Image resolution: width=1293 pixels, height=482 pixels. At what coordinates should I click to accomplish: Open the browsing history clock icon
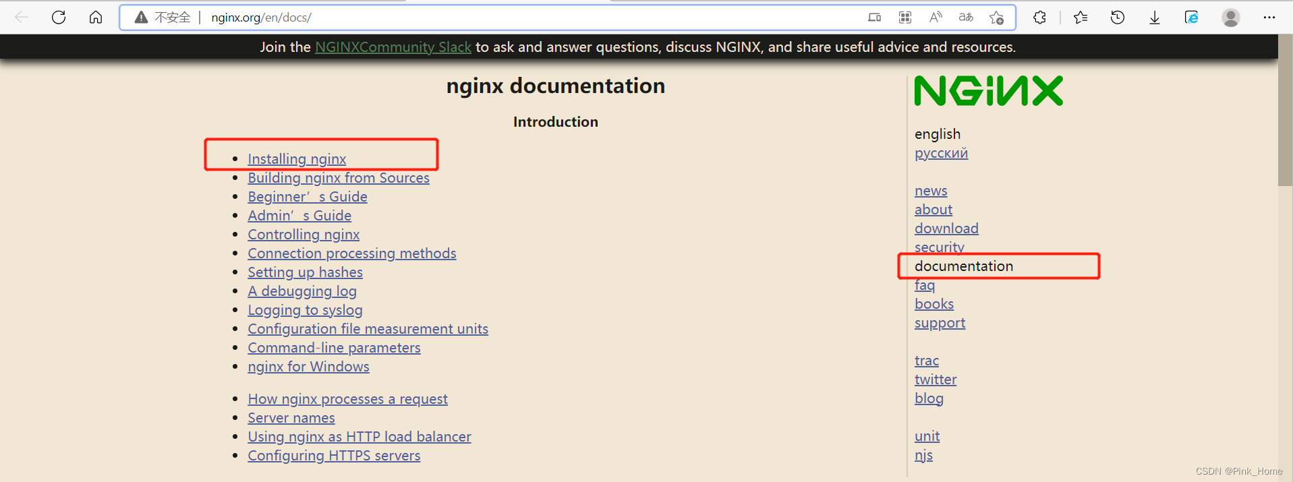[x=1118, y=18]
